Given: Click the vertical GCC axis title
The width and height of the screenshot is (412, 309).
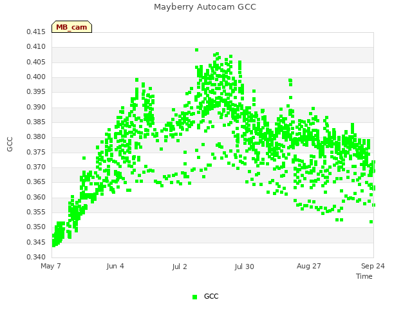Looking at the screenshot, I should tap(10, 144).
